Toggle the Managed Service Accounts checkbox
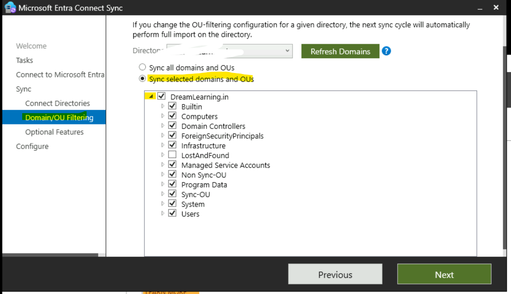Viewport: 511px width, 294px height. point(172,164)
